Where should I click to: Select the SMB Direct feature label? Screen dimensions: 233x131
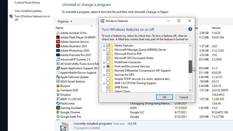coord(121,87)
